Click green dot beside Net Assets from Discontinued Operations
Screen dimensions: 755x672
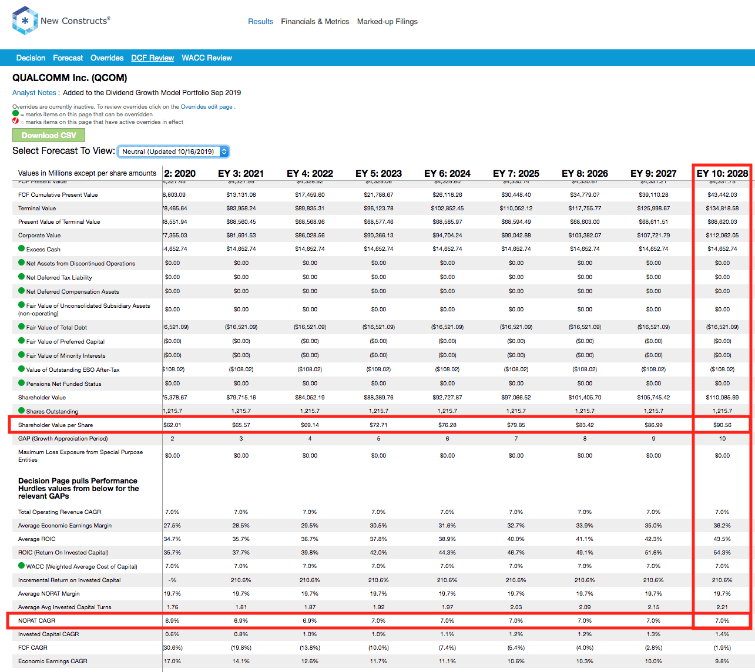pos(22,263)
